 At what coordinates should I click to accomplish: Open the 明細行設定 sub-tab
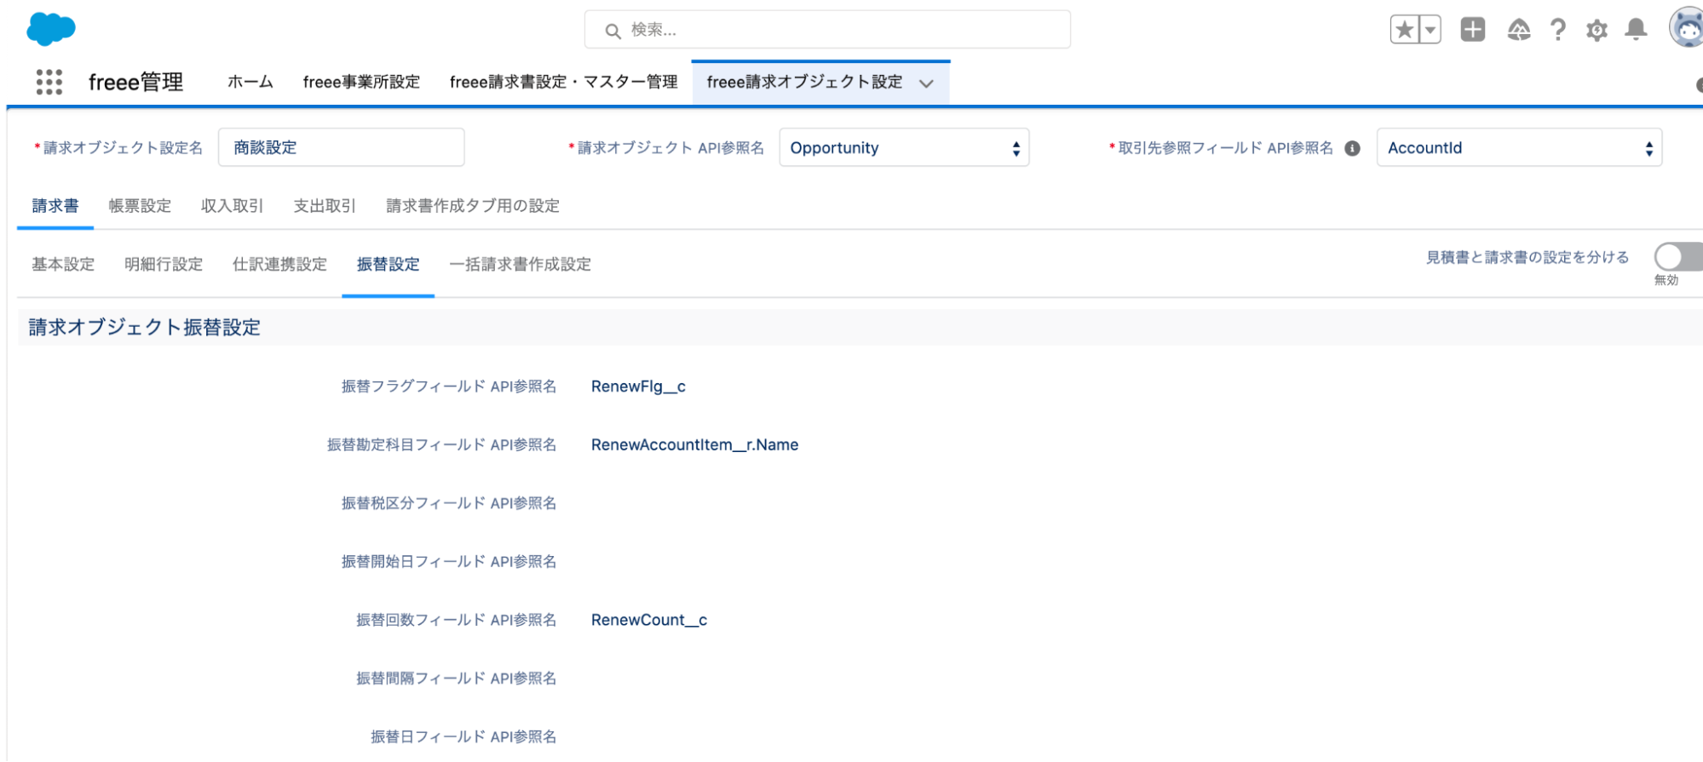[164, 264]
